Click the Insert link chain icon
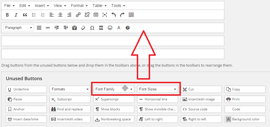 tap(78, 15)
